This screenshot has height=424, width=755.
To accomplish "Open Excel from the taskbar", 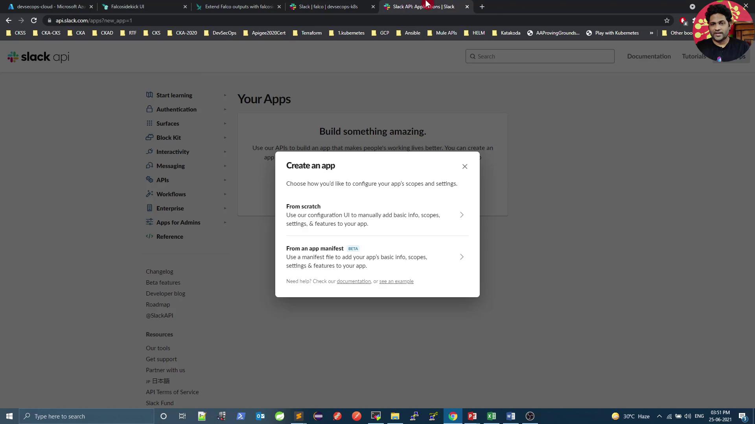I will click(491, 416).
